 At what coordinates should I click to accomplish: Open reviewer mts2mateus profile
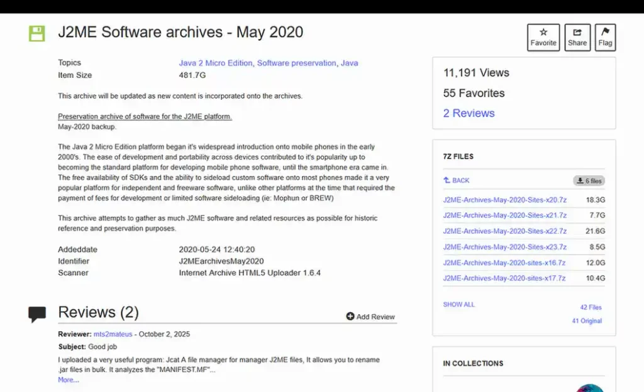click(x=113, y=334)
